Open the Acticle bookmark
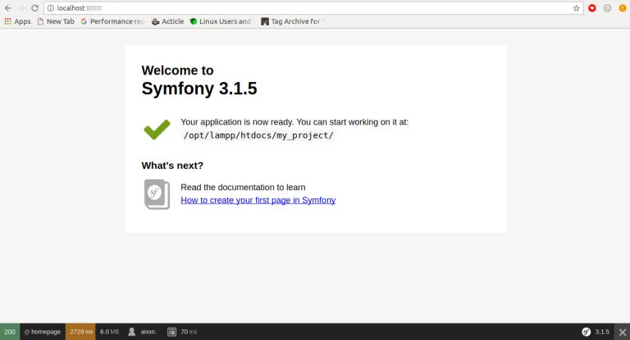The height and width of the screenshot is (340, 630). click(168, 21)
